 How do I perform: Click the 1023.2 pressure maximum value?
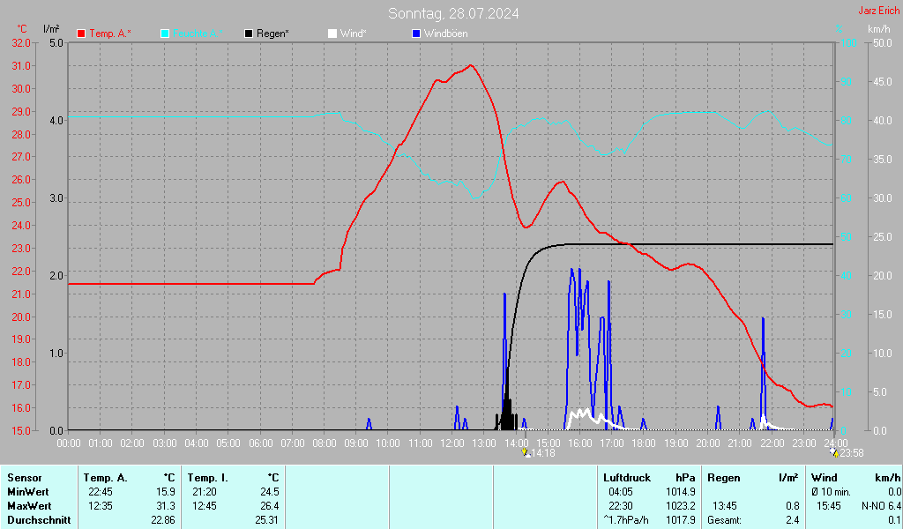click(x=681, y=506)
